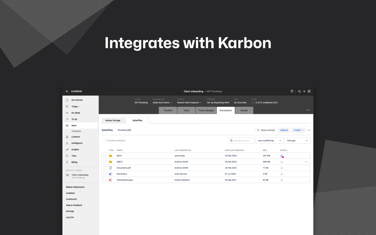Click the Billing dollar sign icon
Viewport: 376px width, 235px height.
(67, 162)
